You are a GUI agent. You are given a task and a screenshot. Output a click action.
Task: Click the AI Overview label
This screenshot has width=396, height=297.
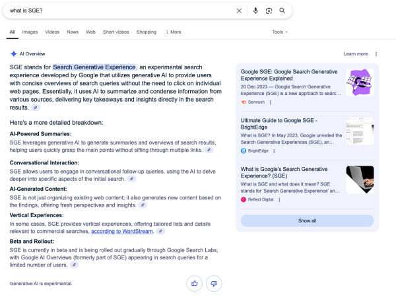click(32, 54)
